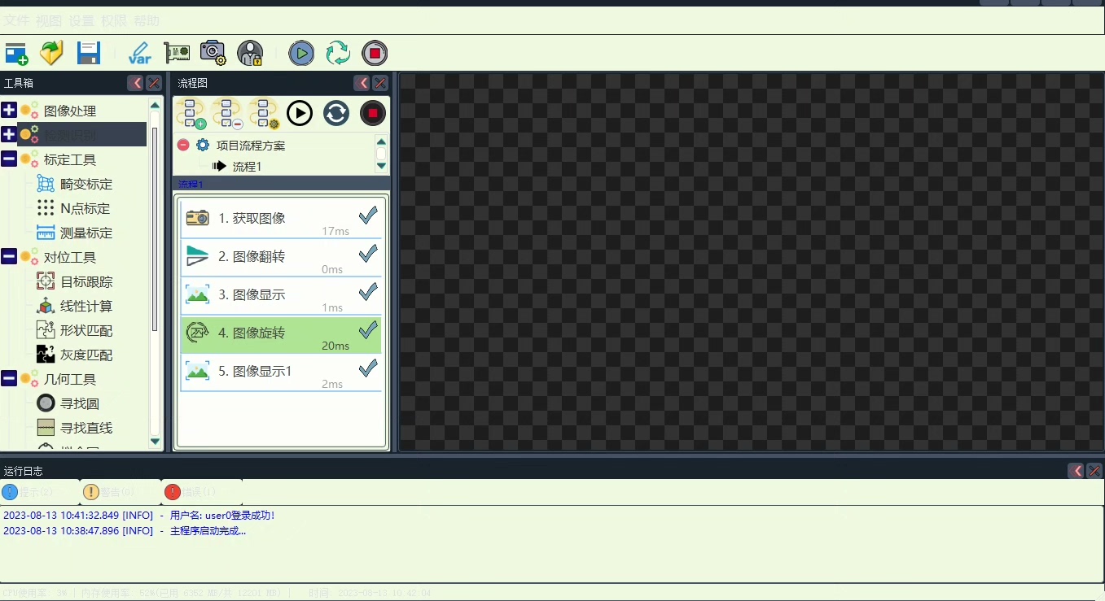1105x601 pixels.
Task: Open the Var global variables icon
Action: tap(139, 54)
